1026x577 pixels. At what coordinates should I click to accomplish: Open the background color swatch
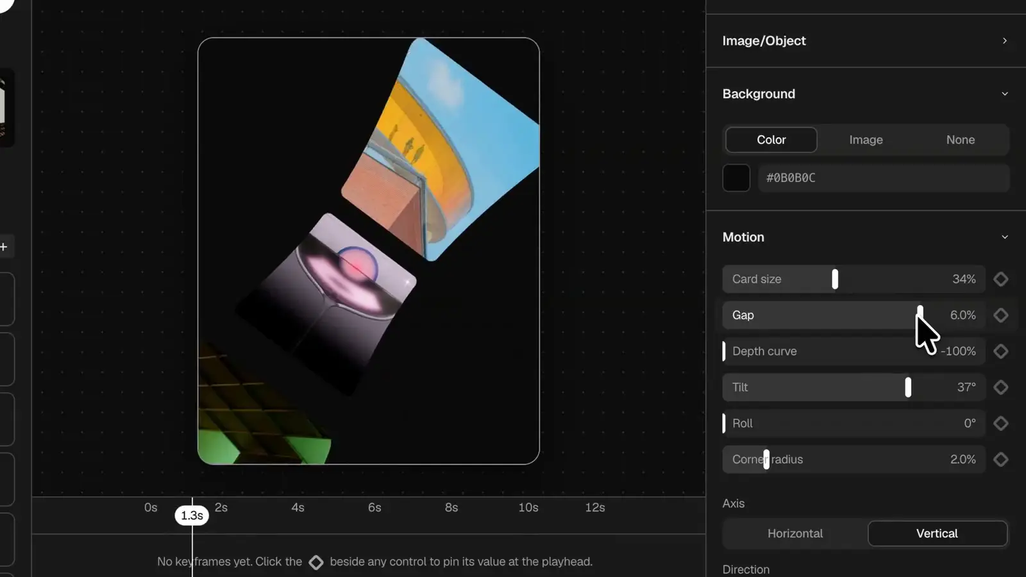tap(736, 178)
